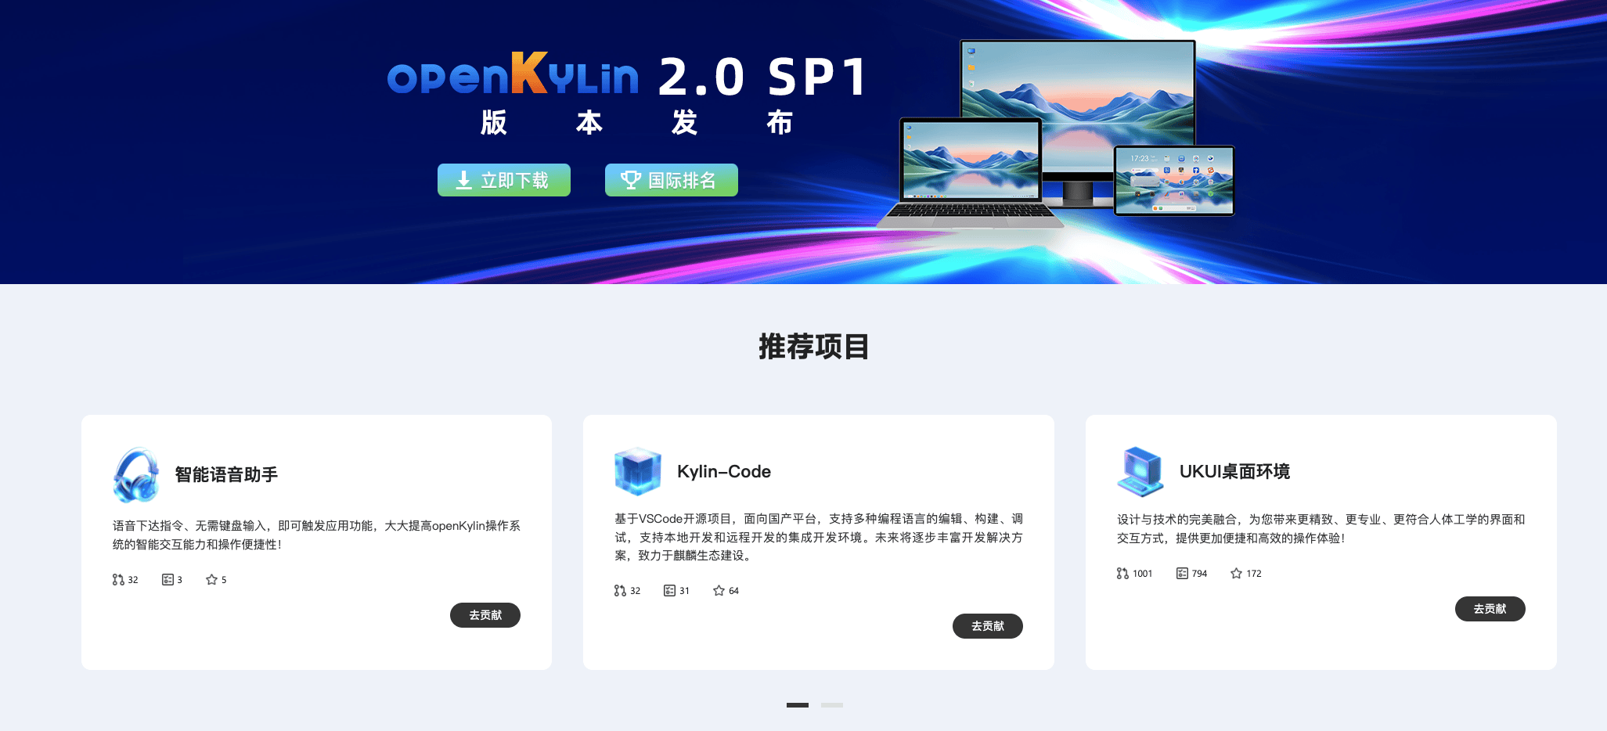Click the computer icon of UKUI桌面环境
Image resolution: width=1607 pixels, height=731 pixels.
(1140, 471)
